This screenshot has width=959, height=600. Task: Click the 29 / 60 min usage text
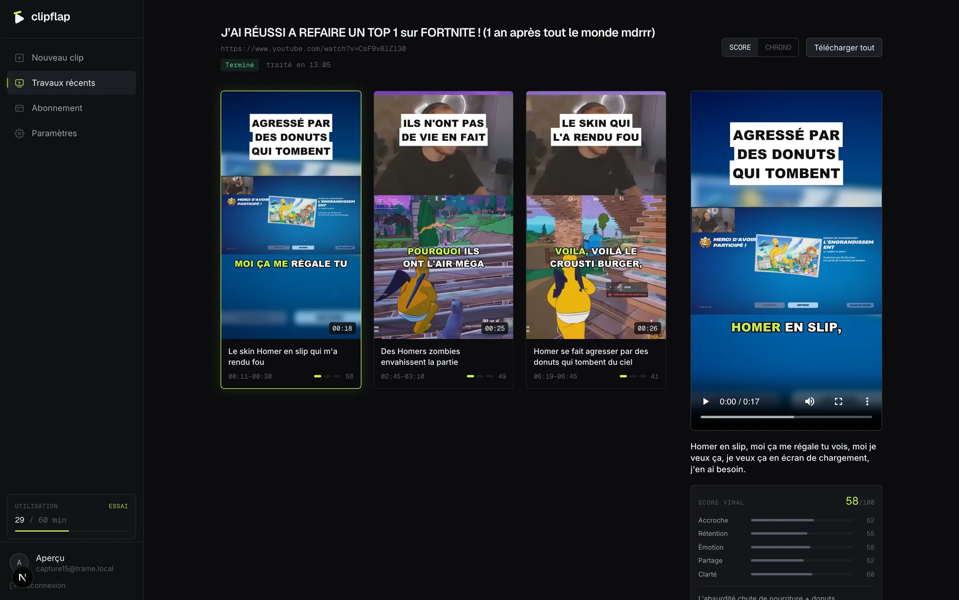tap(41, 520)
